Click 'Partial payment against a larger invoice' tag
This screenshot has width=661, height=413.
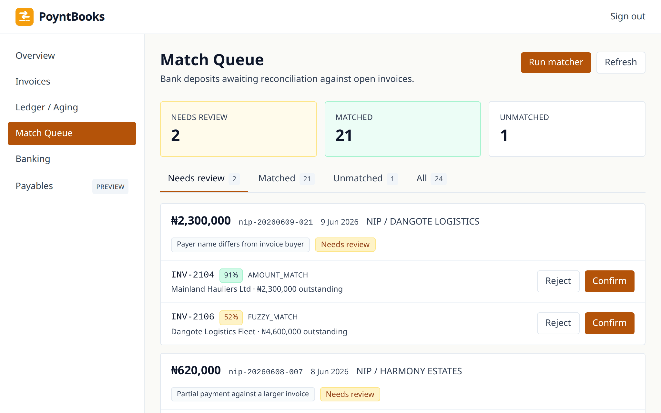pos(243,394)
